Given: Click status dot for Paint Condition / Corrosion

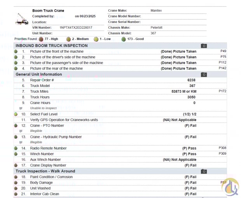Looking at the screenshot, I should click(16, 177).
